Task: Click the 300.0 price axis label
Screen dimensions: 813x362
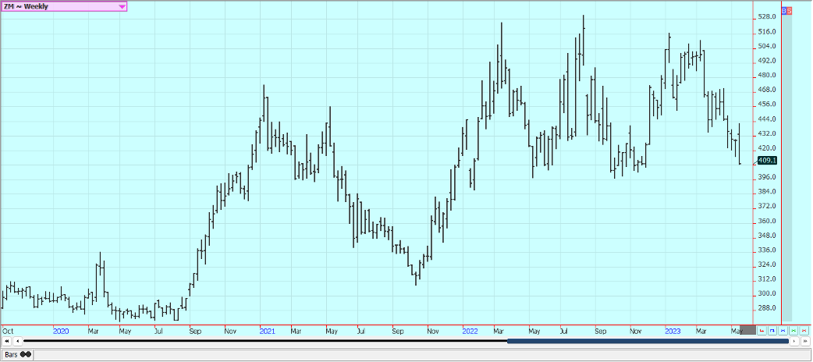Action: pyautogui.click(x=767, y=293)
